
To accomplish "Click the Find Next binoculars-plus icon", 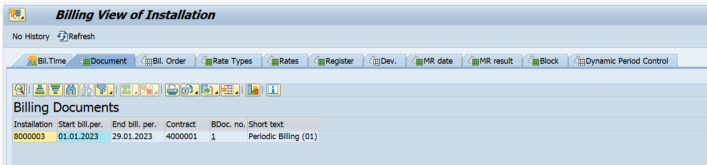I will click(x=86, y=90).
